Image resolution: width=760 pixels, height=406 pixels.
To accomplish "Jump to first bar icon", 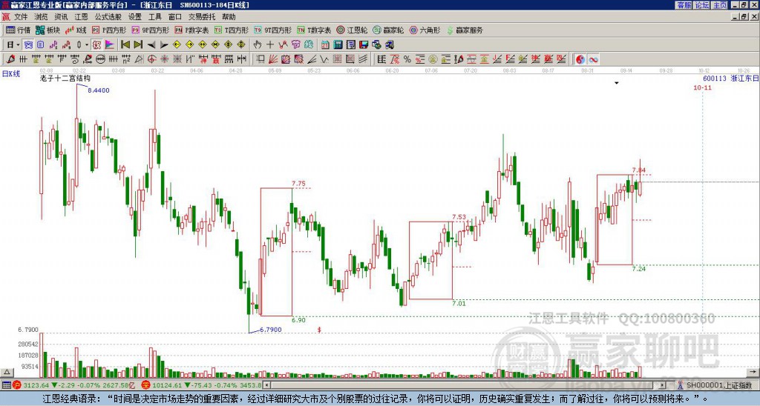I will [125, 45].
